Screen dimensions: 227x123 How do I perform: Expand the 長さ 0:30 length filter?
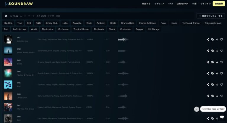[41, 16]
